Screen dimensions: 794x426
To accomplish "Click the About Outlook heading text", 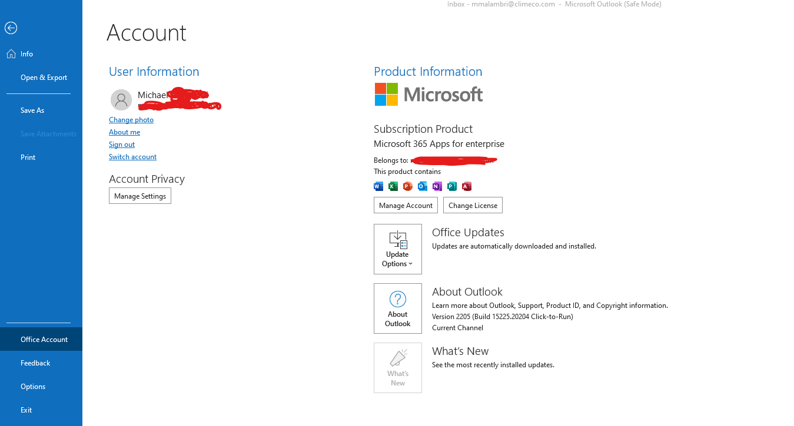I will pyautogui.click(x=467, y=292).
